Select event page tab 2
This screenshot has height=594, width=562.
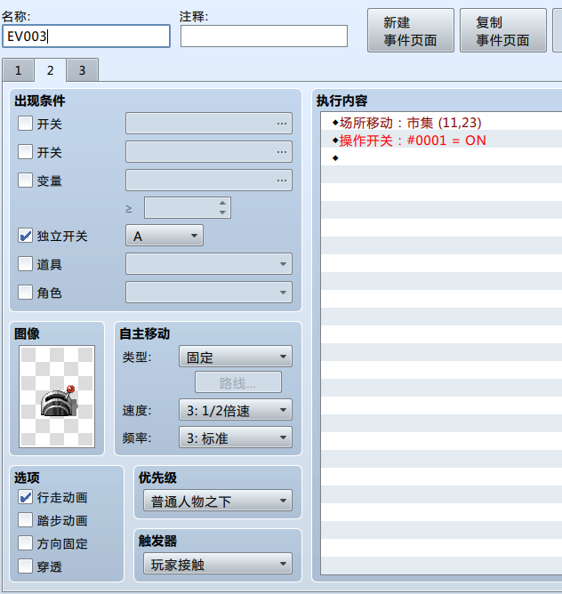tap(50, 70)
